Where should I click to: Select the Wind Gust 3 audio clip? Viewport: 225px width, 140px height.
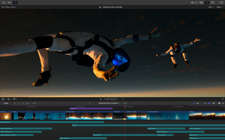[207, 135]
